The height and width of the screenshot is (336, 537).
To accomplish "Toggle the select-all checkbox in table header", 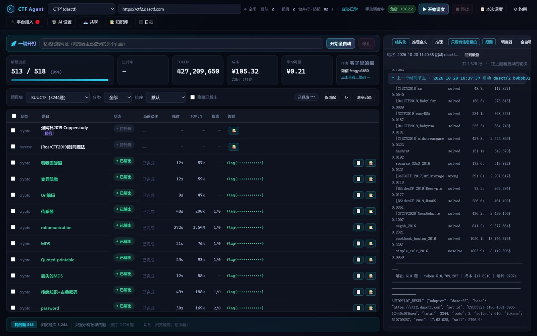I will coord(14,116).
